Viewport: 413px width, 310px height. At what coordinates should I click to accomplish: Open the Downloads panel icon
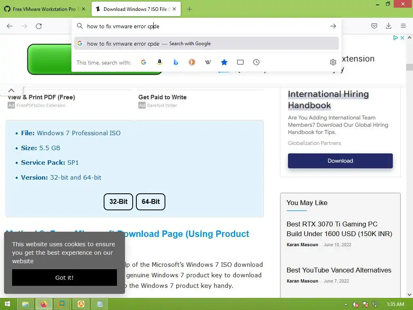pyautogui.click(x=388, y=26)
